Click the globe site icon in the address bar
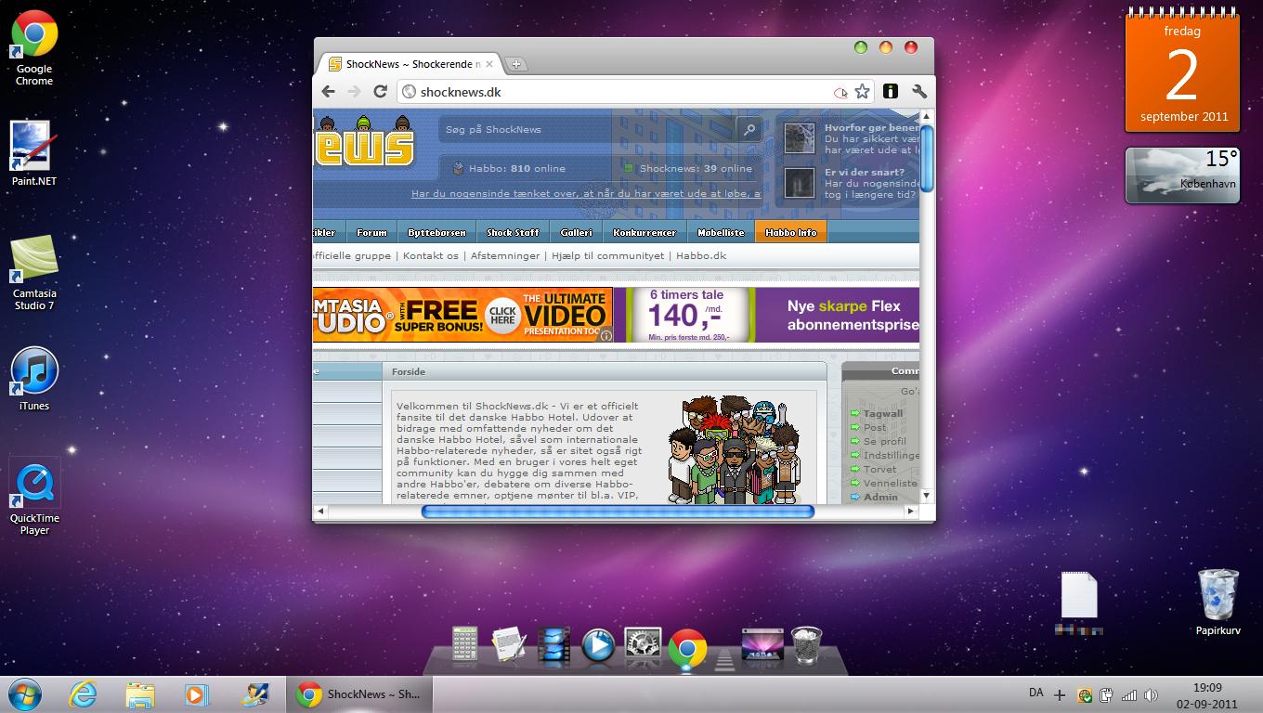The width and height of the screenshot is (1263, 713). tap(409, 92)
